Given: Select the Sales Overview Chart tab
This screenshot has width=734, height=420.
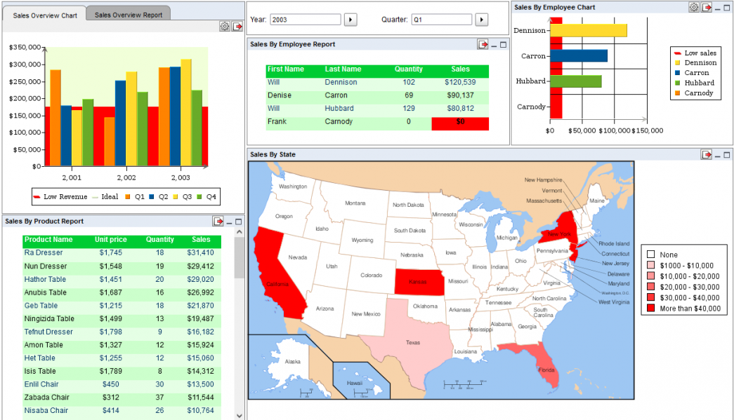Looking at the screenshot, I should 45,15.
